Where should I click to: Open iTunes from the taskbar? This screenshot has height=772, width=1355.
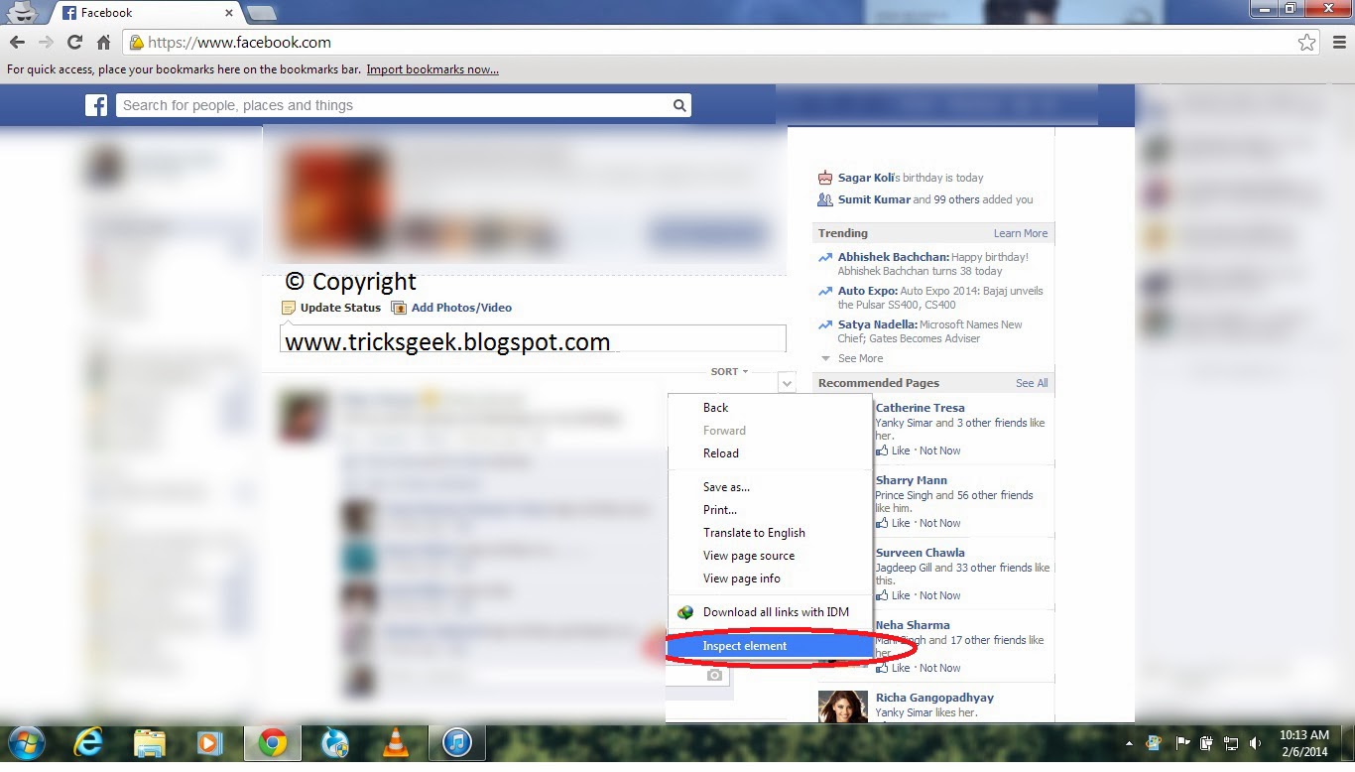point(456,742)
